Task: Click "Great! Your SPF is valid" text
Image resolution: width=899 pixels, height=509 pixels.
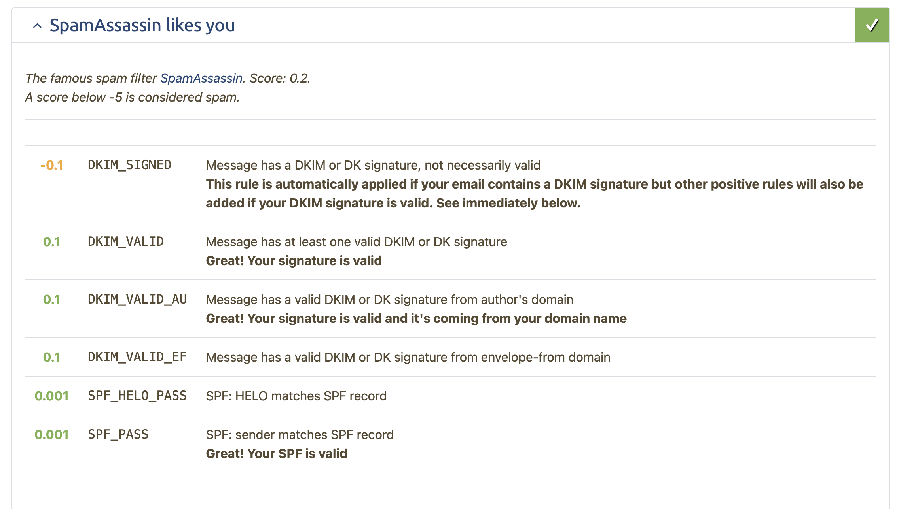Action: 276,454
